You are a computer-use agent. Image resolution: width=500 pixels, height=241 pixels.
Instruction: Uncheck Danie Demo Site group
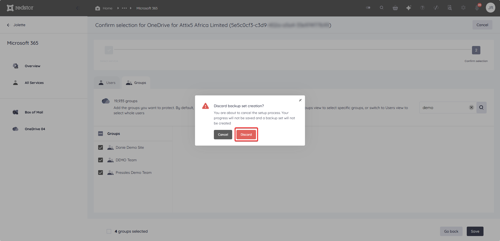tap(101, 147)
